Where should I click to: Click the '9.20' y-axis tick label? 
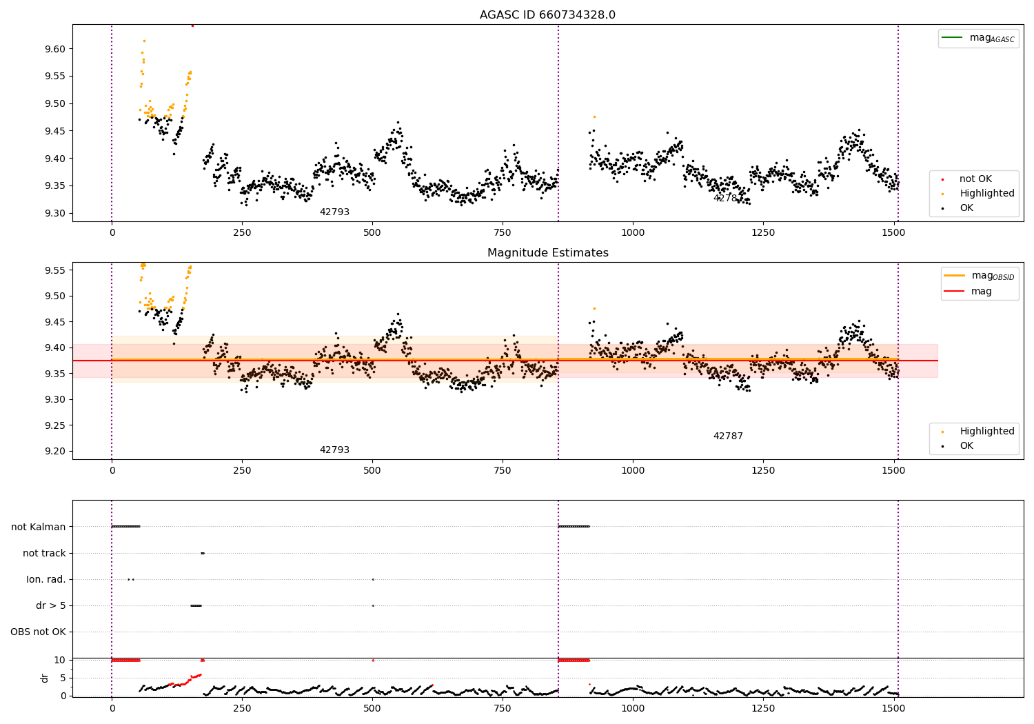(x=54, y=452)
